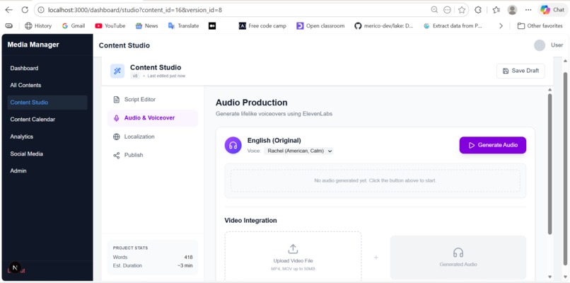Image resolution: width=570 pixels, height=283 pixels.
Task: Click the purple headphones icon by English
Action: point(233,145)
